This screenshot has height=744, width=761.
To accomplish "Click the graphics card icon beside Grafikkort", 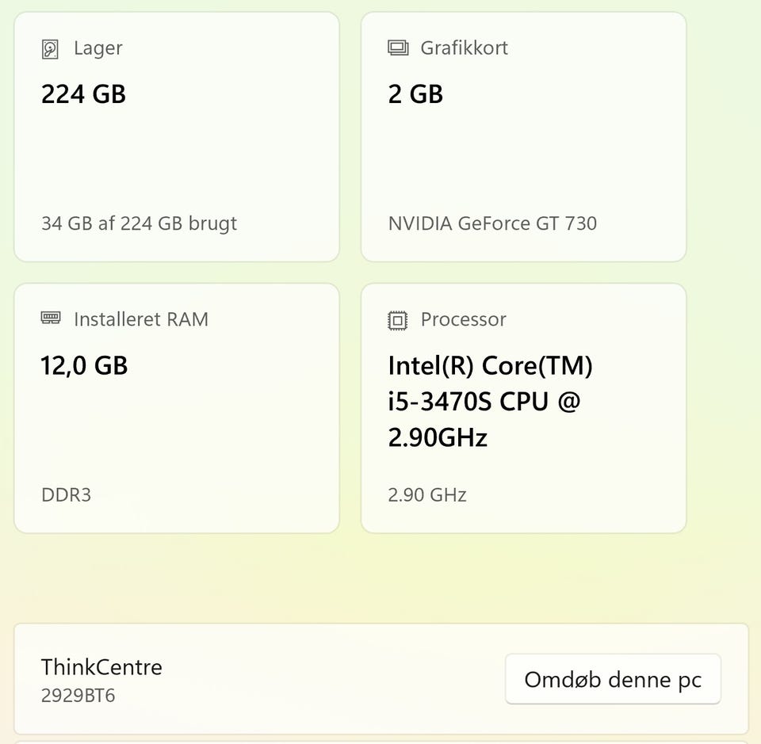I will click(397, 48).
